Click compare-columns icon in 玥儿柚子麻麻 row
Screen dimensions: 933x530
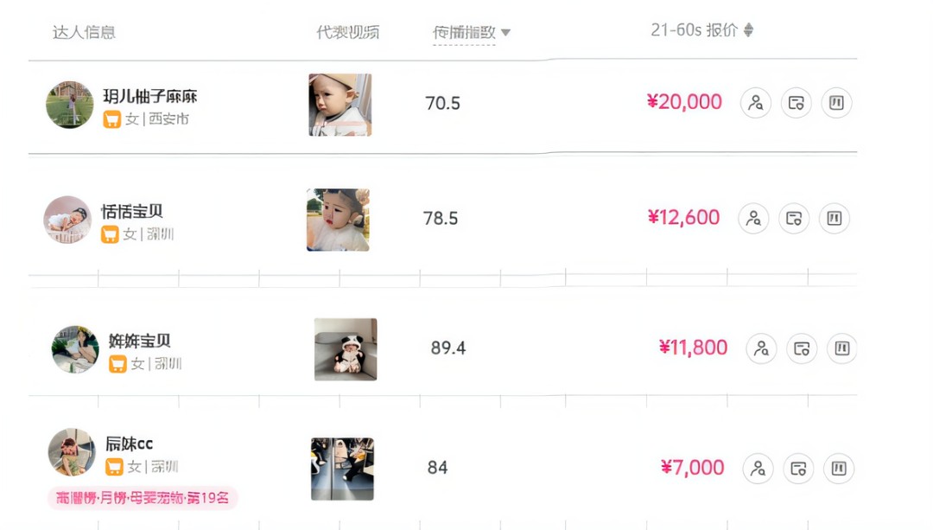tap(836, 103)
